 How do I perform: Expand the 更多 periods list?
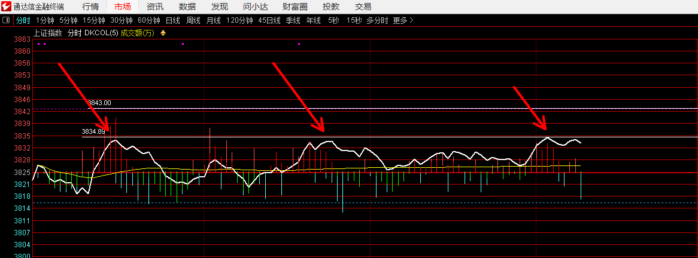(x=403, y=20)
